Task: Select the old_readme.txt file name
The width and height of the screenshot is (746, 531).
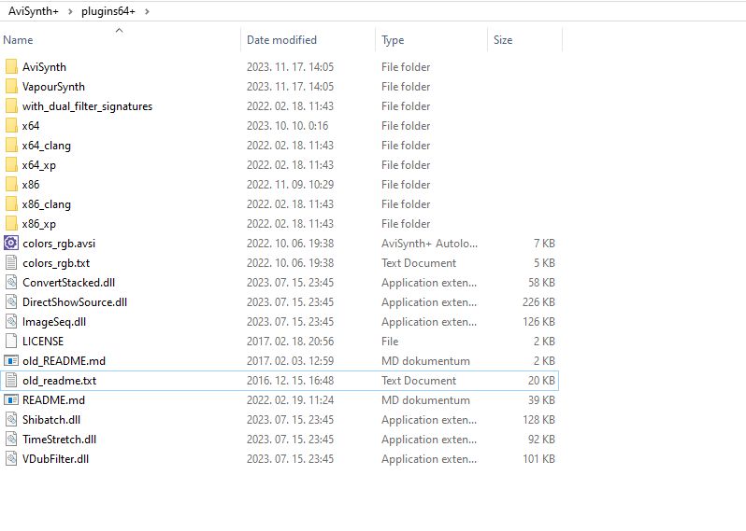Action: pyautogui.click(x=60, y=381)
